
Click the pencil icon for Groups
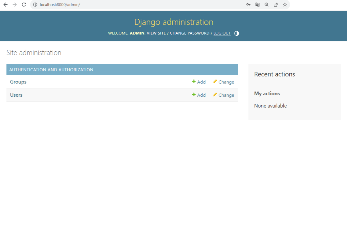(215, 82)
